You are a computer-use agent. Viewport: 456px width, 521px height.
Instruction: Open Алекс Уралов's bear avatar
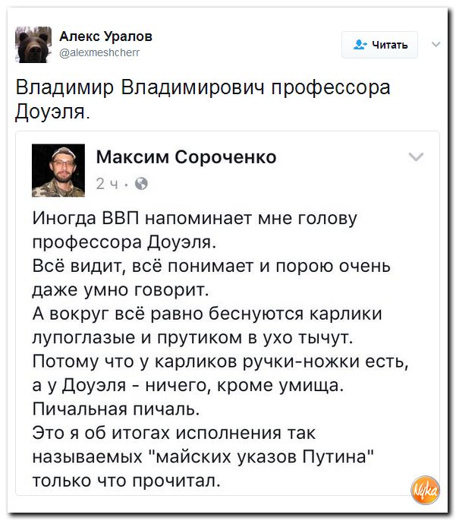(x=33, y=45)
